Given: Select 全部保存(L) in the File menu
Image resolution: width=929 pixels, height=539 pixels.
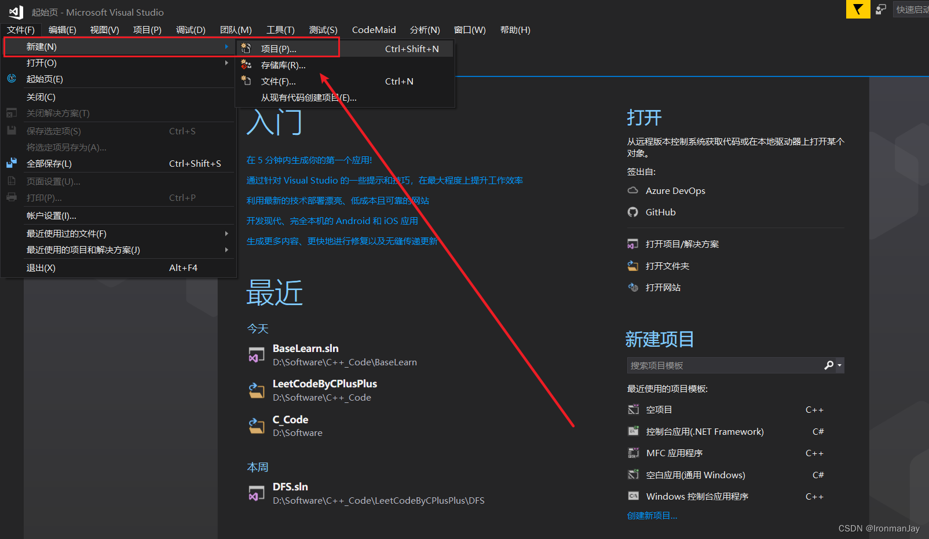Looking at the screenshot, I should (119, 163).
